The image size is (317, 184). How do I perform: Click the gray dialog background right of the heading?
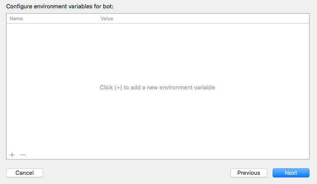tap(220, 6)
